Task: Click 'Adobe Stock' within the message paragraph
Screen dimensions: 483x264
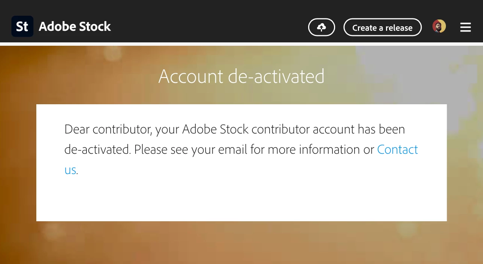Action: point(216,129)
